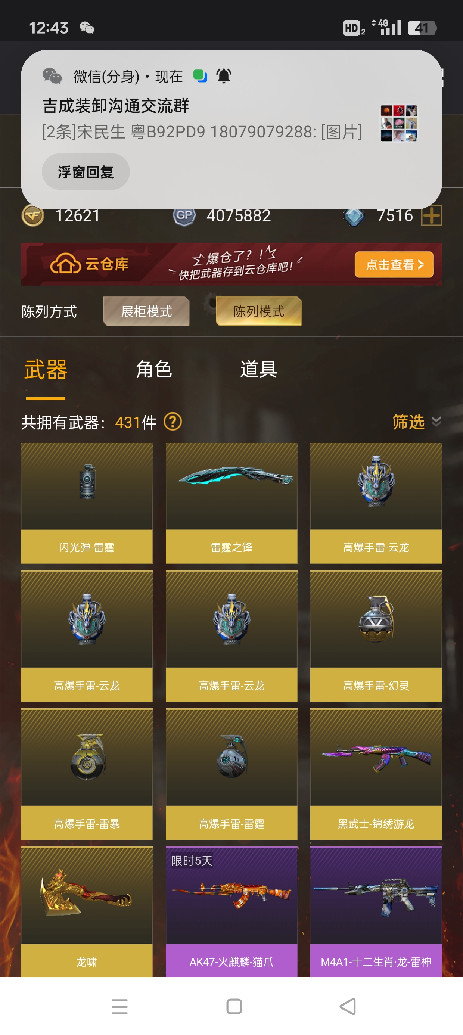Open the AK47-火麒麟-猫爪 weapon card
463x1035 pixels.
click(232, 912)
